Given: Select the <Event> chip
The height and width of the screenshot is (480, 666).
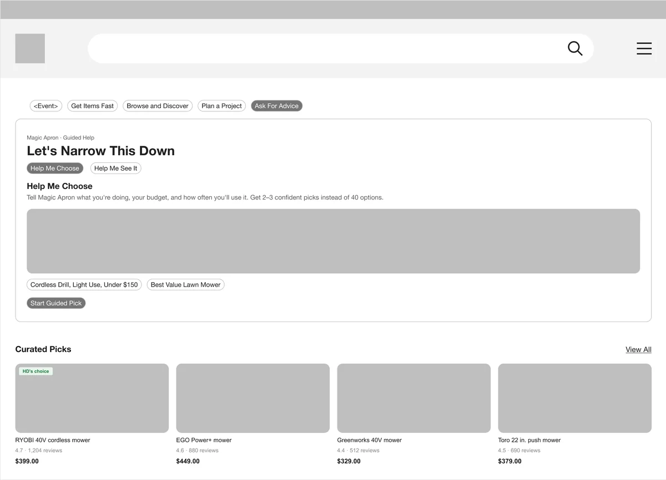Looking at the screenshot, I should click(46, 106).
